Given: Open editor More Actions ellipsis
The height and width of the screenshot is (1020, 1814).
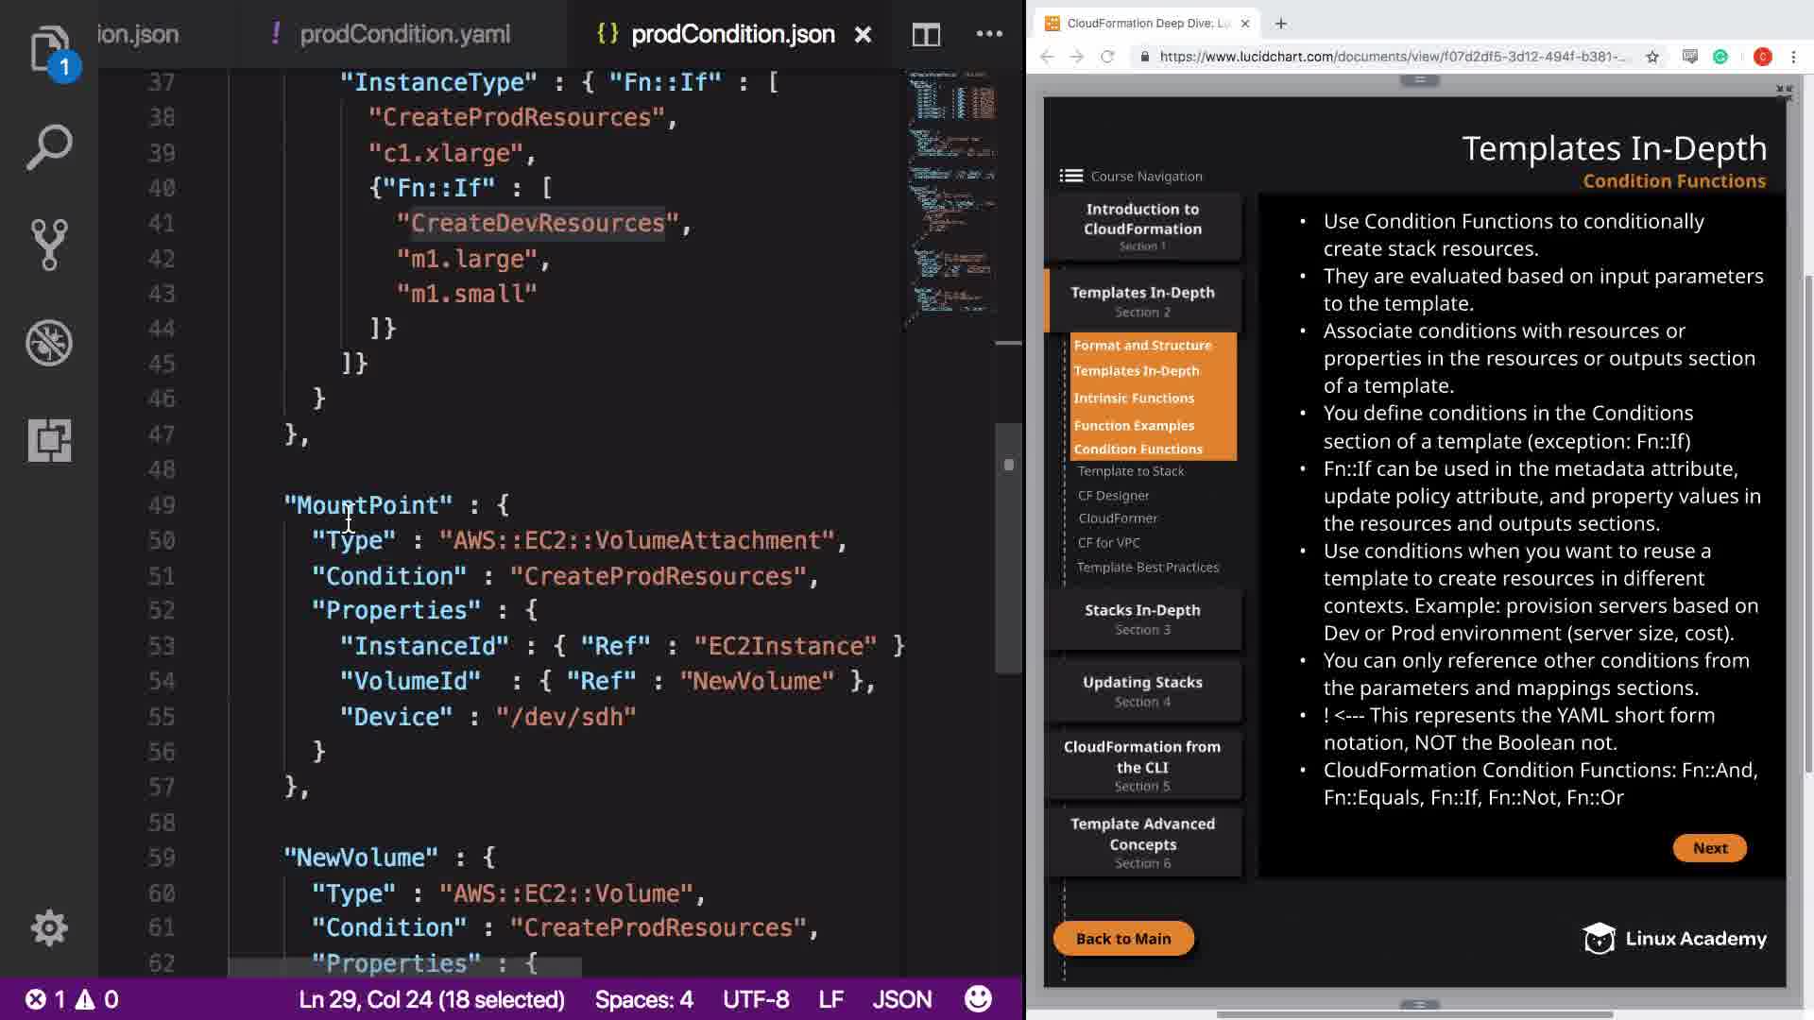Looking at the screenshot, I should tap(989, 34).
